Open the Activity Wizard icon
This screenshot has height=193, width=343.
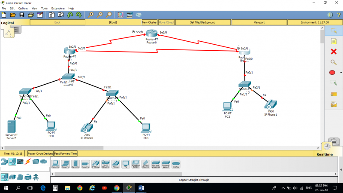40,15
